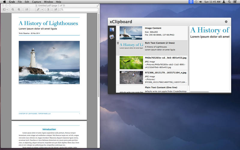Show the markup edit toolbar in Preview
240x150 pixels.
pyautogui.click(x=55, y=10)
